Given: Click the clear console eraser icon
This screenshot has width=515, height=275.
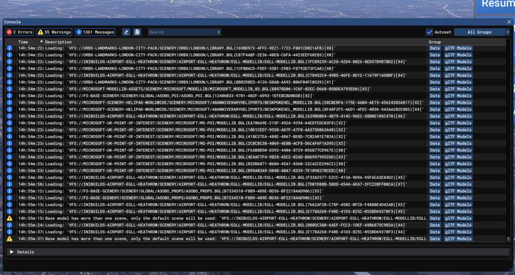Looking at the screenshot, I should [x=126, y=32].
